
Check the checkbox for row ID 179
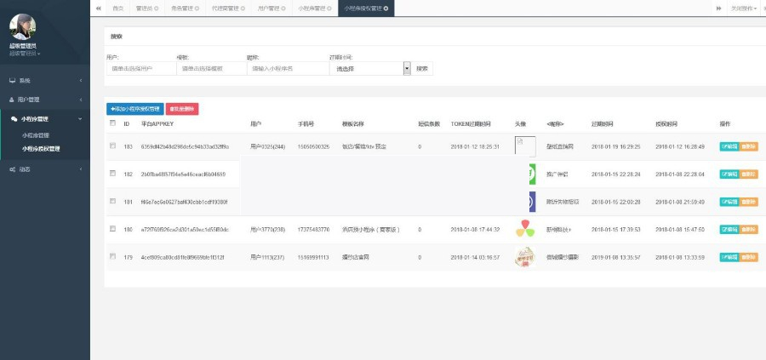pos(112,256)
